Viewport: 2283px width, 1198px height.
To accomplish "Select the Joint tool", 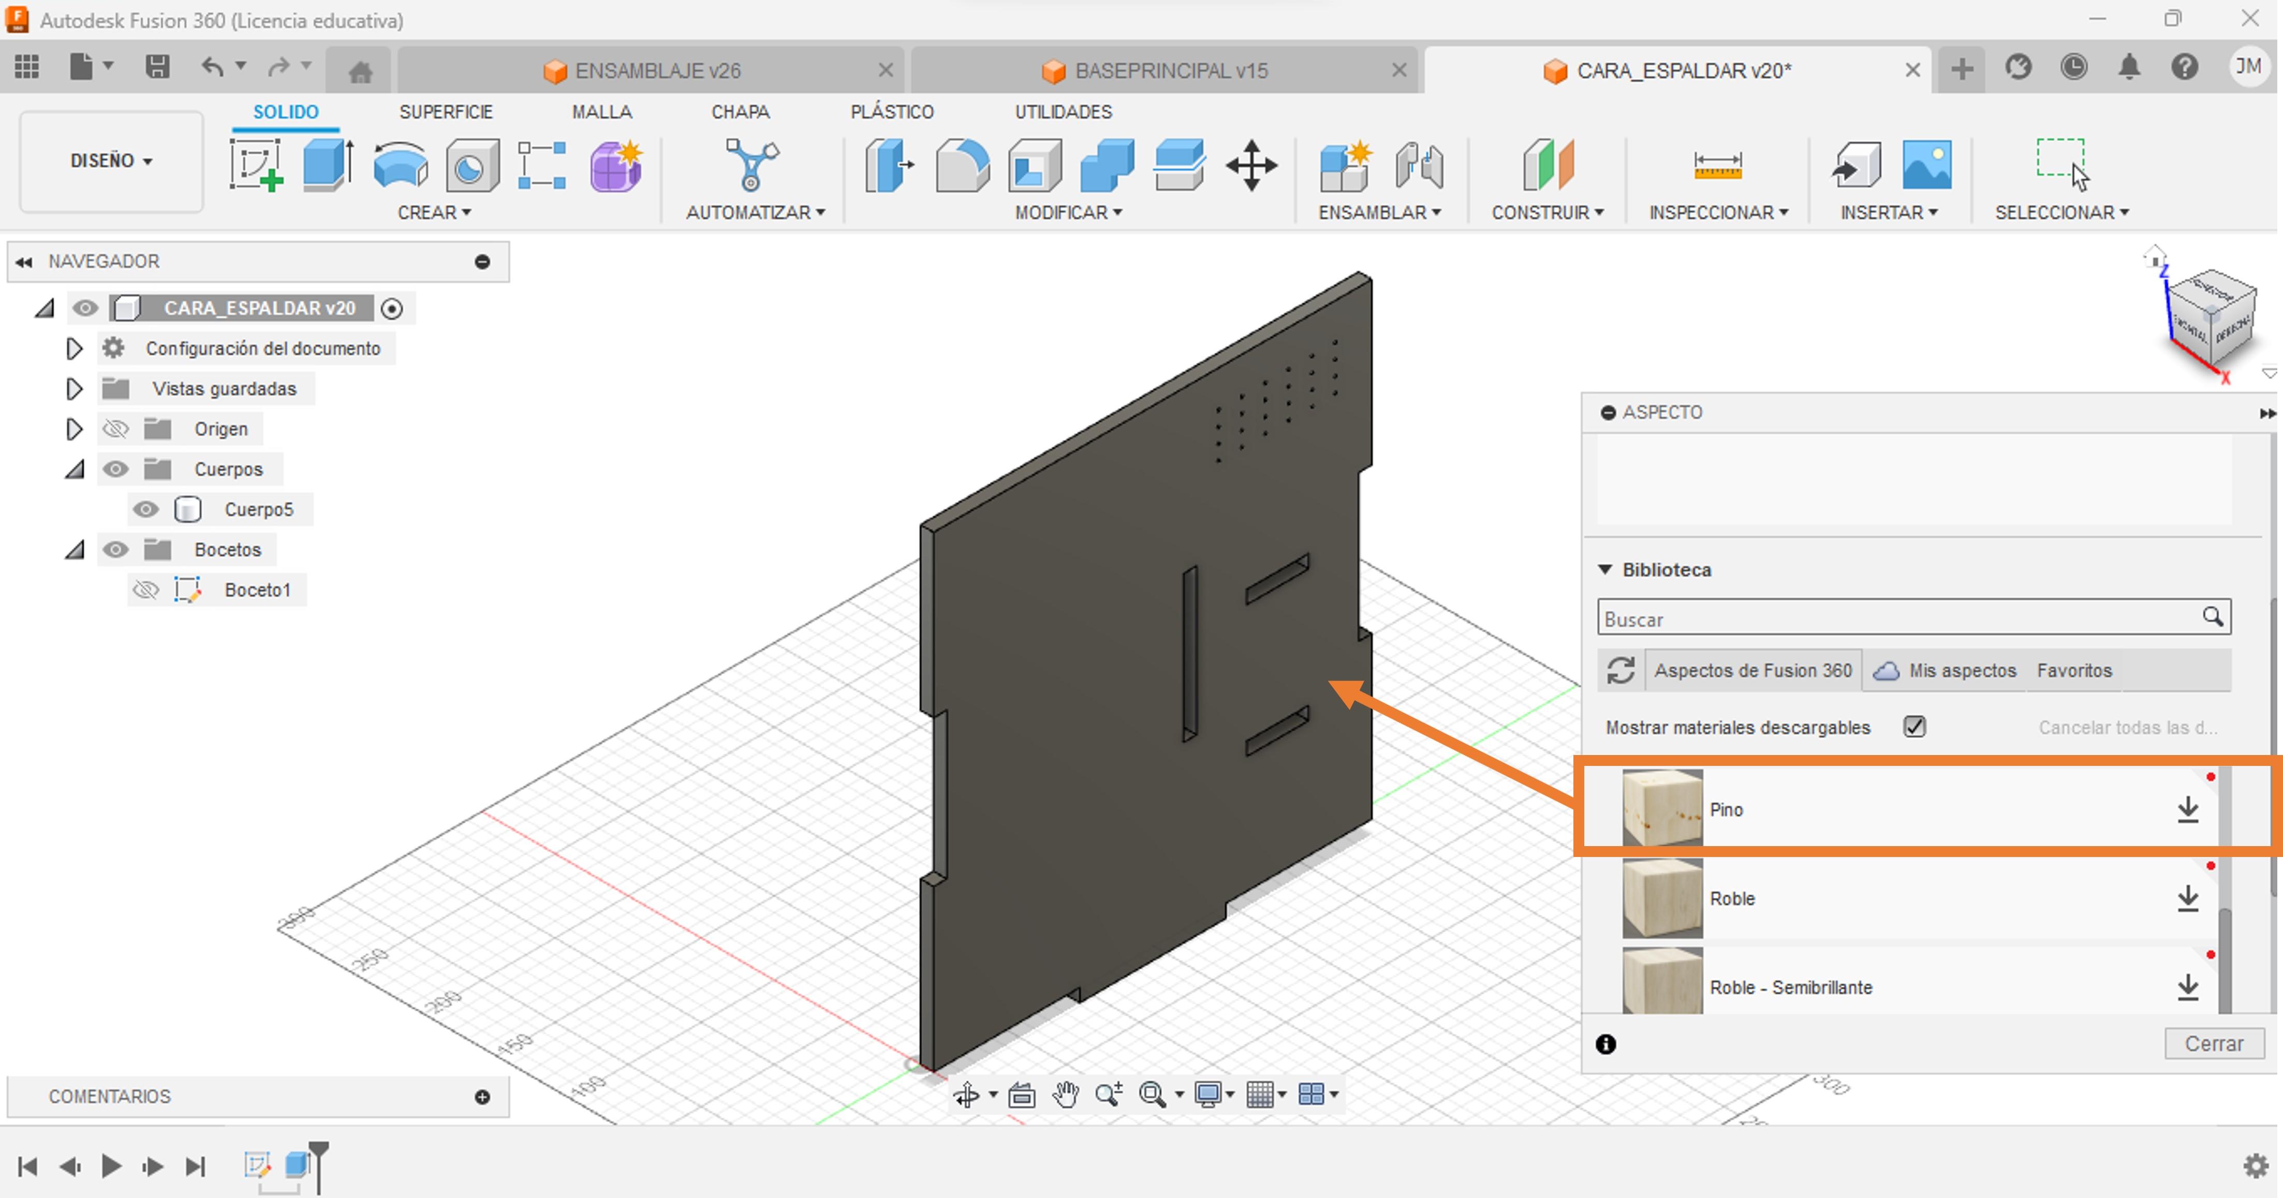I will pyautogui.click(x=1419, y=165).
